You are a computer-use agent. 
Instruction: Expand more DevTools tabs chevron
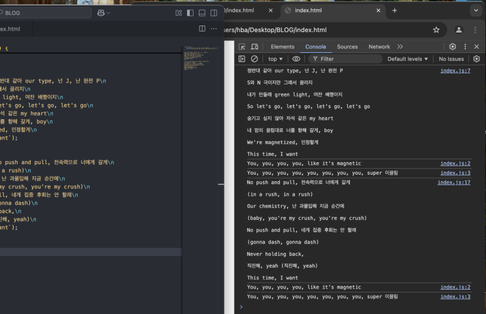pos(400,47)
